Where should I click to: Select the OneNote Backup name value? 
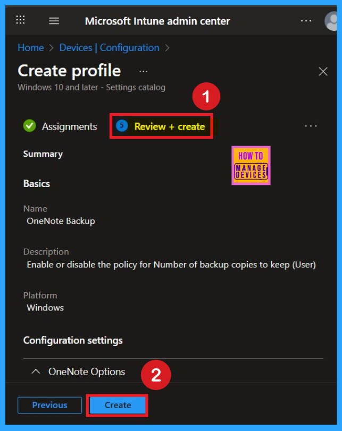pos(61,221)
